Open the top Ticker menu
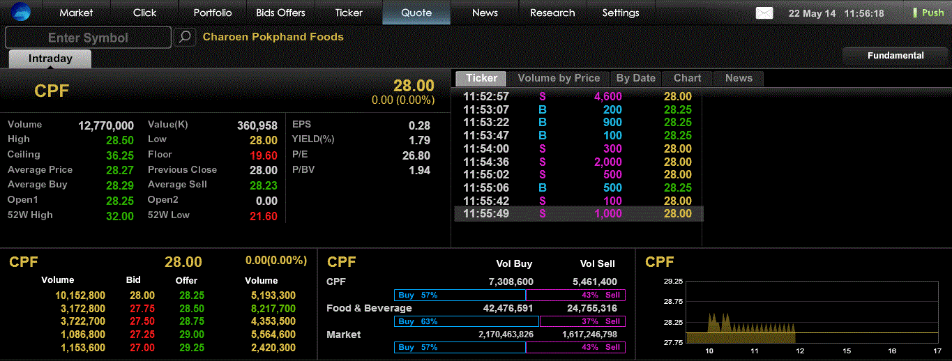Screen dimensions: 952x361 349,13
